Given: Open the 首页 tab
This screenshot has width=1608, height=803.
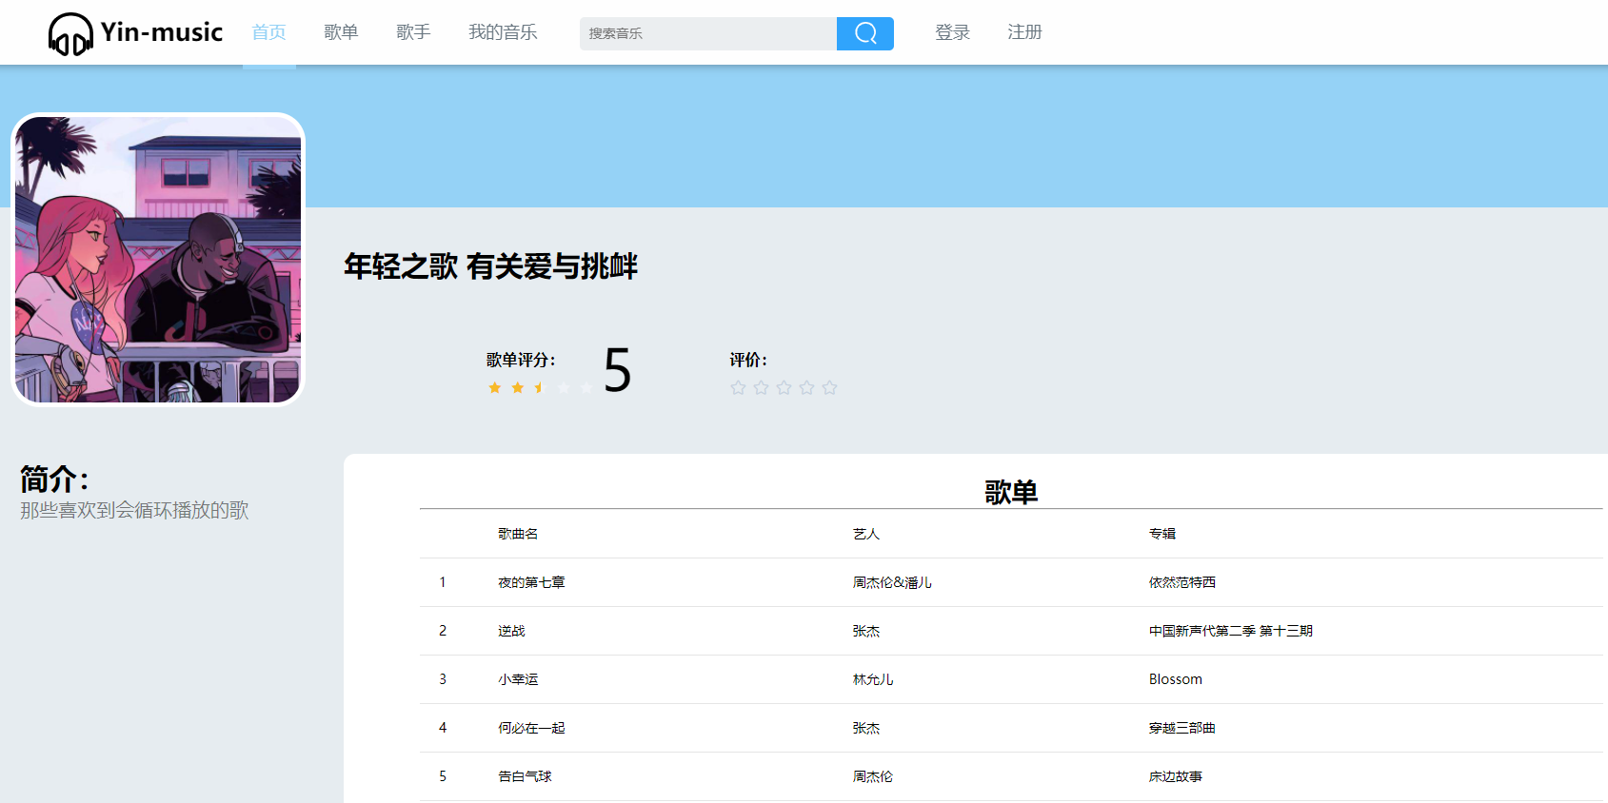Looking at the screenshot, I should click(x=269, y=32).
